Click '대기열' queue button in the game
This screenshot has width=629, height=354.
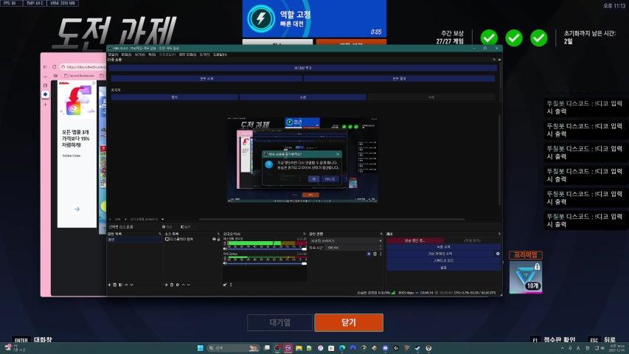click(x=280, y=323)
